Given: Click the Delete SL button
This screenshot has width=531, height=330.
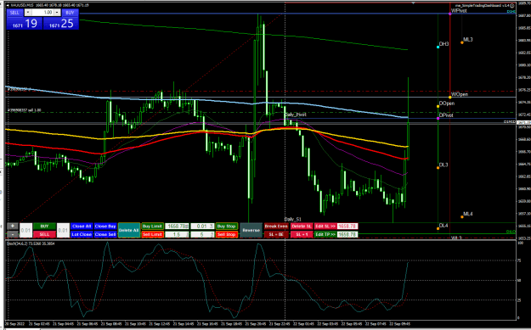Looking at the screenshot, I should tap(302, 227).
